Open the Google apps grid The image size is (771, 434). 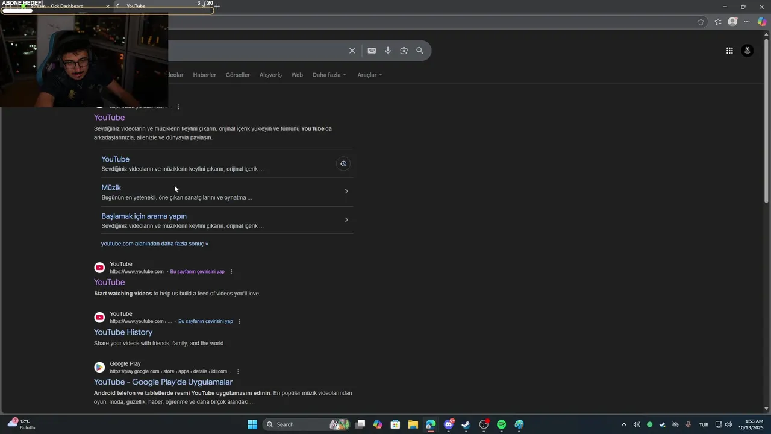(x=729, y=51)
